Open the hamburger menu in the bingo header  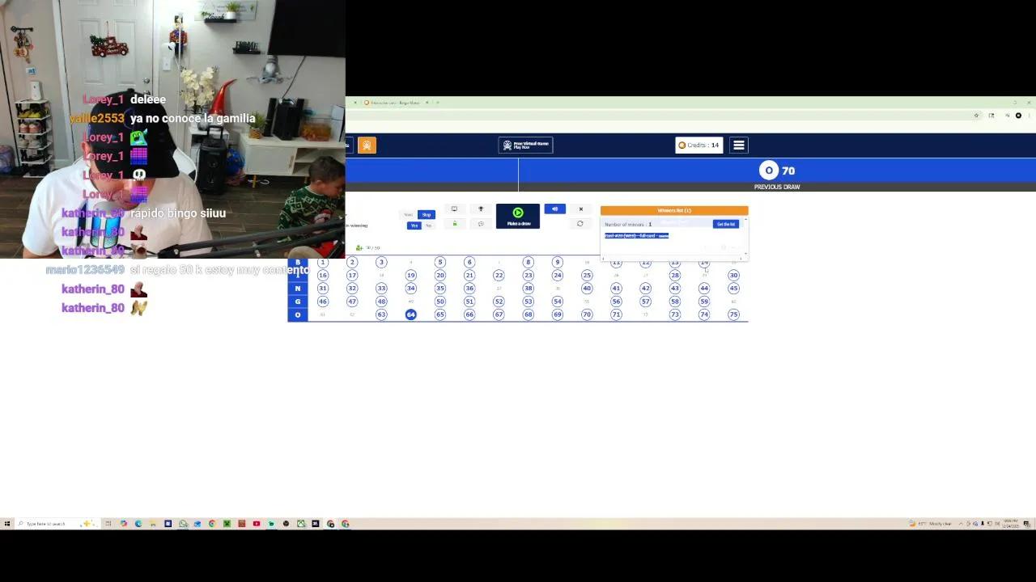[738, 145]
